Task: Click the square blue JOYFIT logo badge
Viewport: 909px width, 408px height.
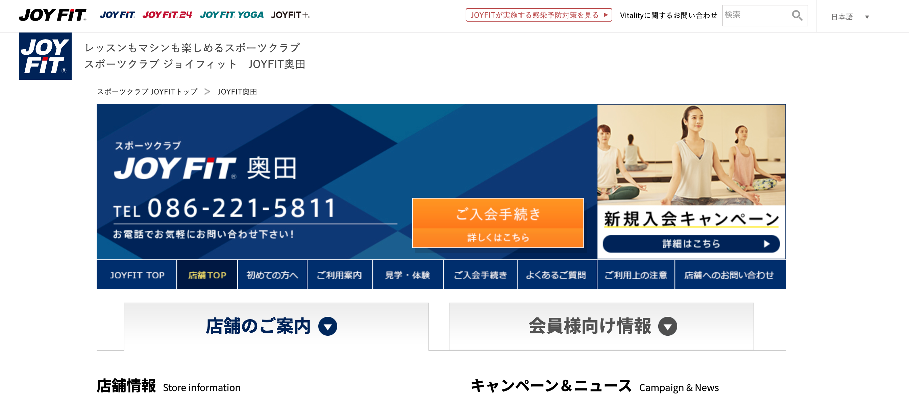Action: (45, 56)
